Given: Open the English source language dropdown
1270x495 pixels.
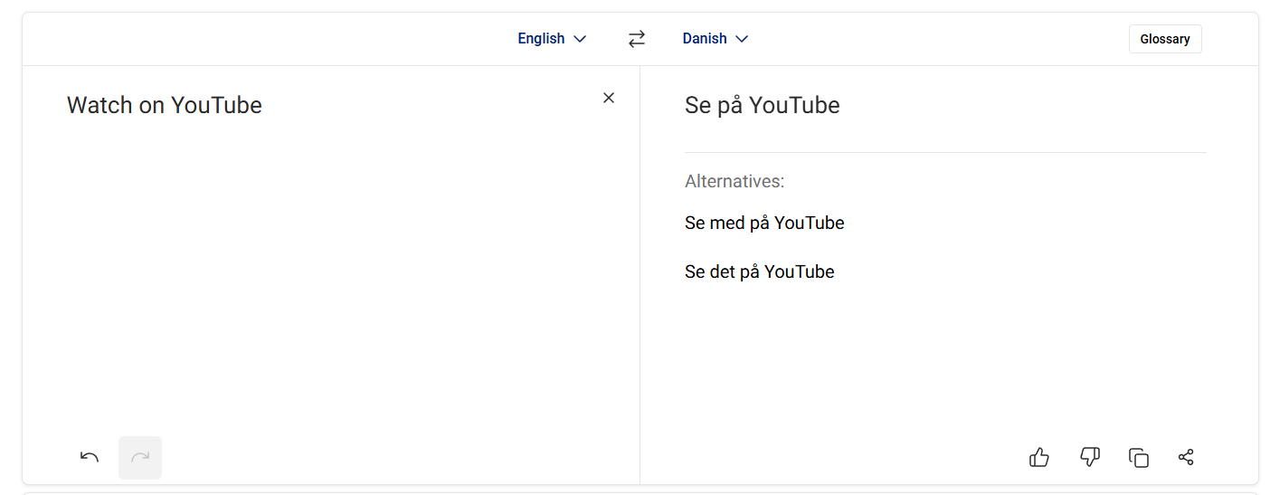Looking at the screenshot, I should (x=552, y=39).
